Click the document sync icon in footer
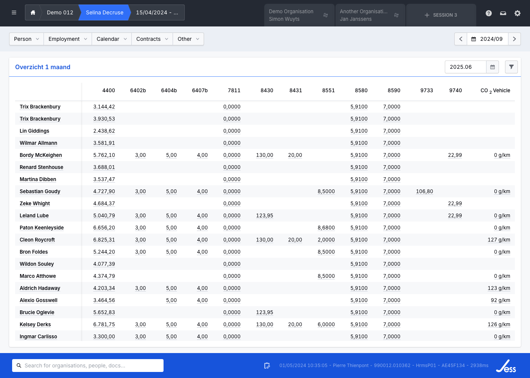 tap(267, 366)
